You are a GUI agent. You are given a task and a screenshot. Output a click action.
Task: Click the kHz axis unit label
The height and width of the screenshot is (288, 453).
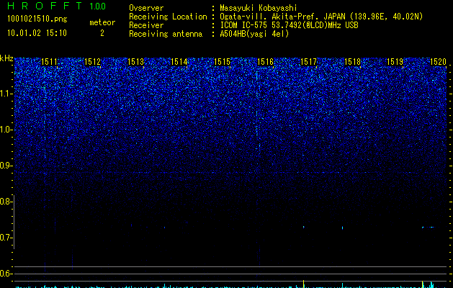click(6, 58)
